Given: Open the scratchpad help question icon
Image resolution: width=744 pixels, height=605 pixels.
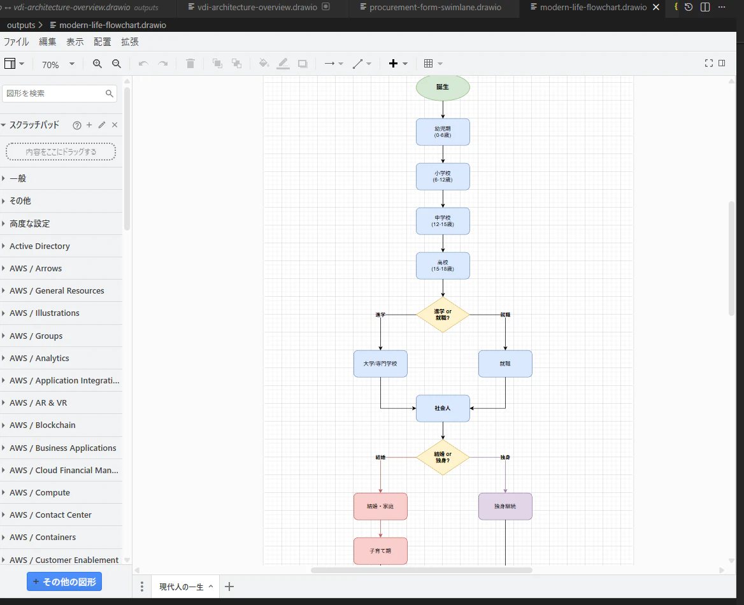Looking at the screenshot, I should (x=77, y=125).
